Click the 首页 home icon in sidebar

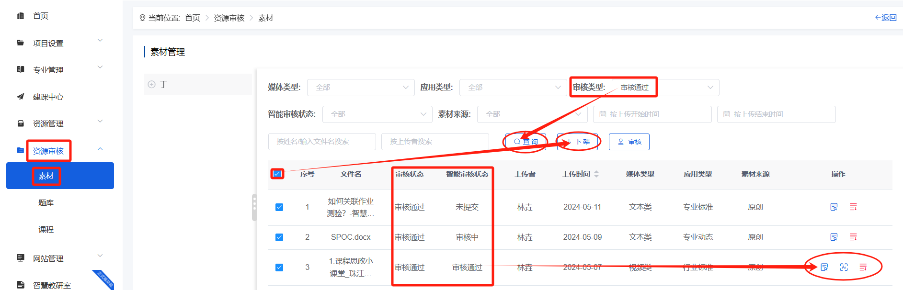(21, 16)
